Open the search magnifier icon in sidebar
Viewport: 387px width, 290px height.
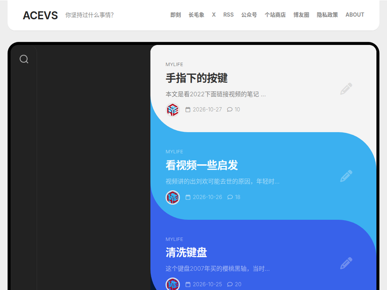click(x=24, y=59)
